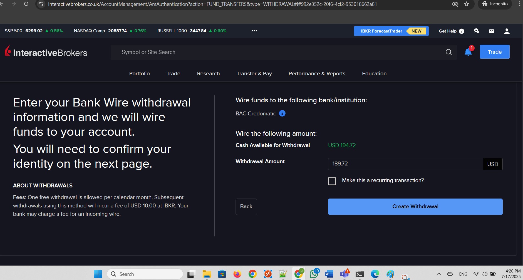Click the Create Withdrawal button
The height and width of the screenshot is (280, 523).
coord(415,207)
